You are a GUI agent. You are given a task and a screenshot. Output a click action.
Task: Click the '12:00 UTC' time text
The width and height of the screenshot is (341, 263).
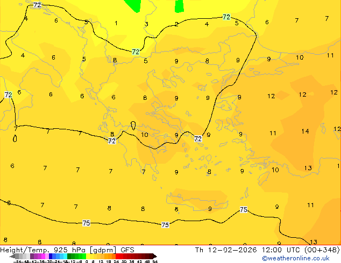[281, 250]
